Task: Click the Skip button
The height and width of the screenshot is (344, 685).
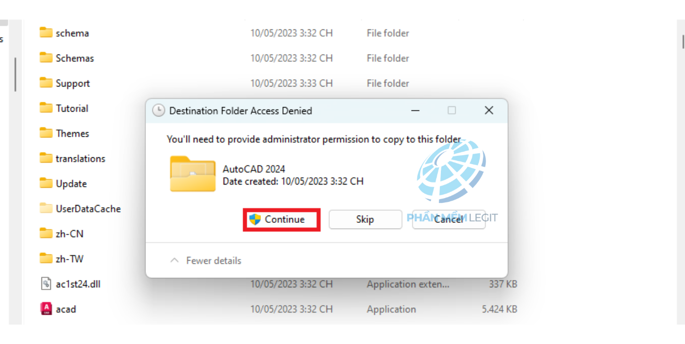Action: click(365, 219)
